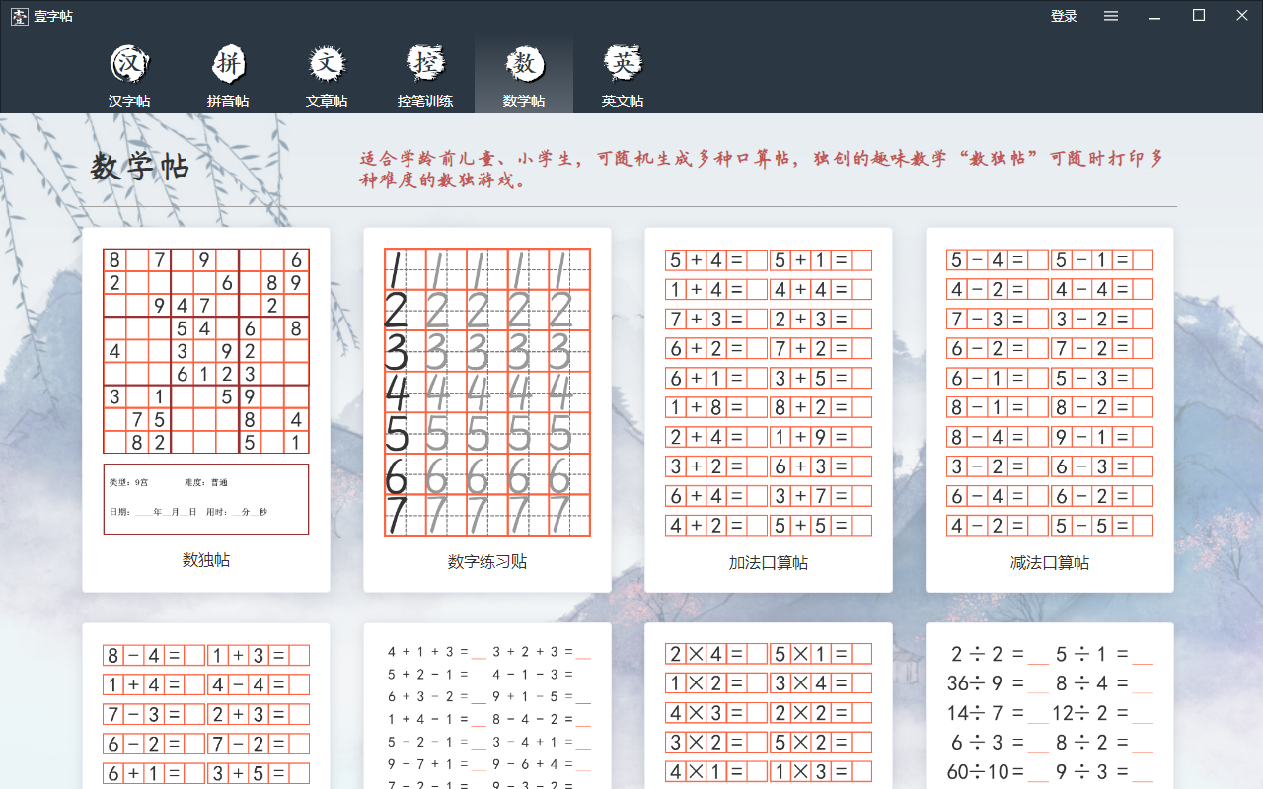Viewport: 1263px width, 789px height.
Task: Click the sudoku info box with 类型：9宫
Action: [206, 499]
